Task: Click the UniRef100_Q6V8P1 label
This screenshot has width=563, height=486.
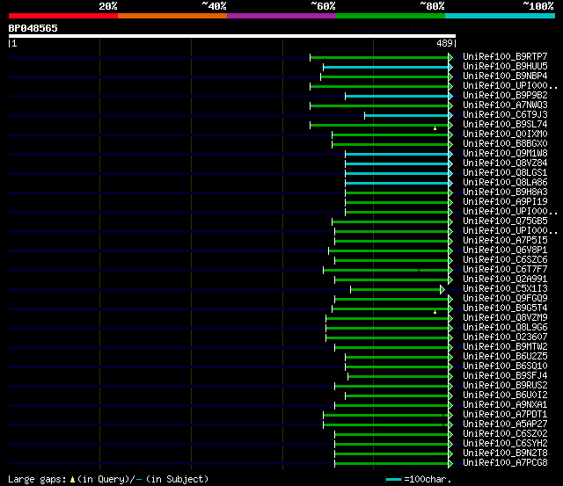Action: 505,250
